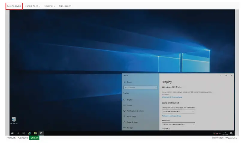
Task: Open the 1920 × 1080 resolution dropdown
Action: pyautogui.click(x=178, y=124)
